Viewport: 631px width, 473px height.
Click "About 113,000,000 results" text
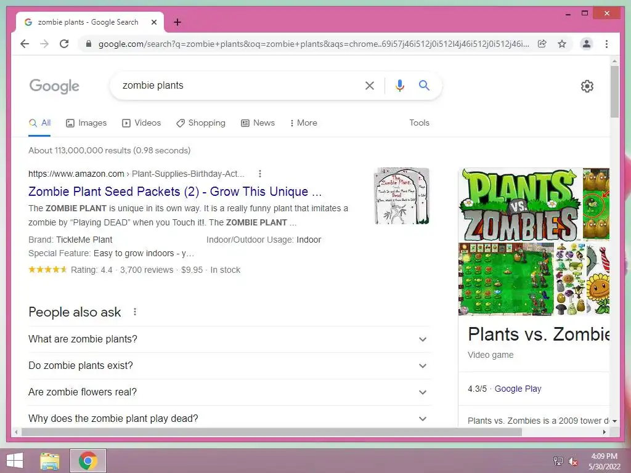point(81,150)
